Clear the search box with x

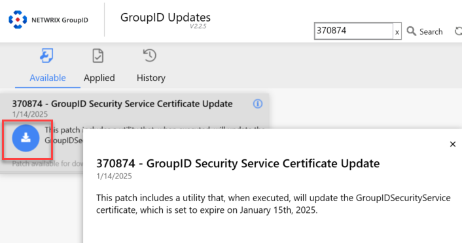point(397,31)
